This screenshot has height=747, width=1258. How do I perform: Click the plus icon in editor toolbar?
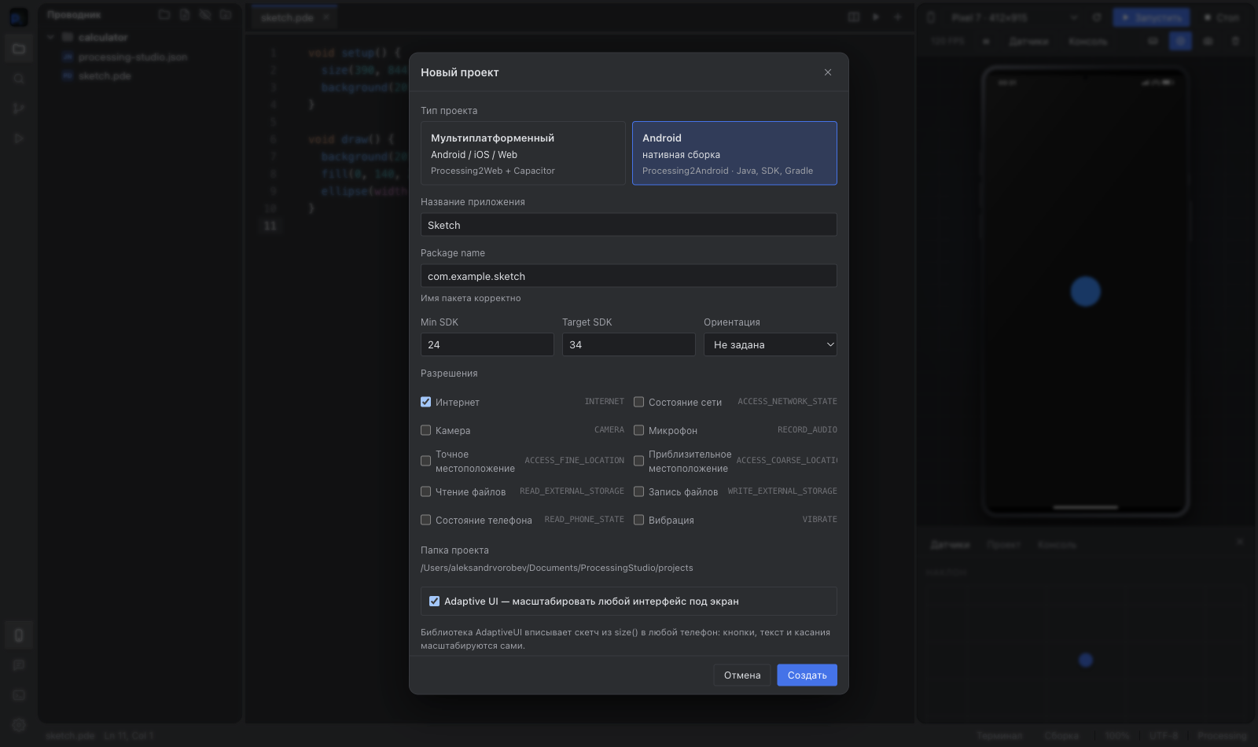pos(898,17)
